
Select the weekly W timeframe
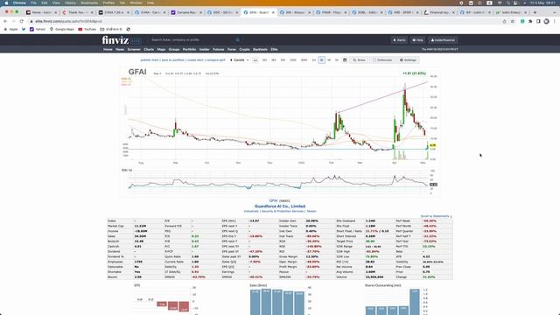coord(329,60)
